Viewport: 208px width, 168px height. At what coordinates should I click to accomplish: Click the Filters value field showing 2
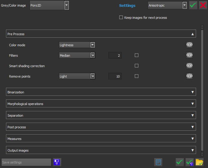point(115,55)
